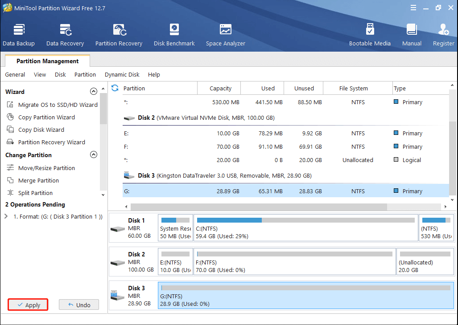Choose Merge Partition link
The width and height of the screenshot is (458, 325).
[38, 180]
